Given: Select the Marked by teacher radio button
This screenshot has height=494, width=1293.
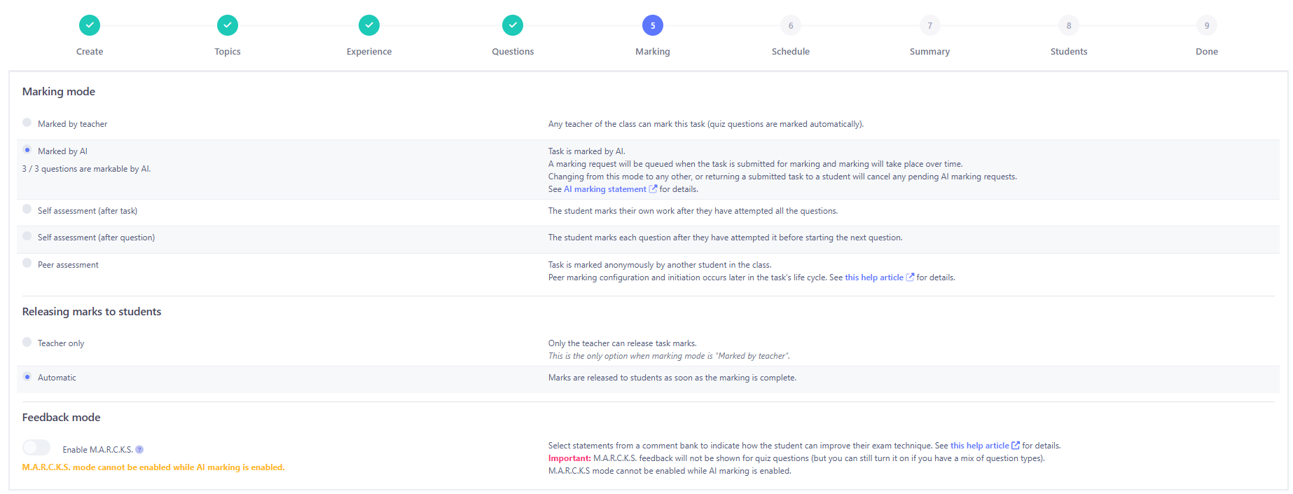Looking at the screenshot, I should [27, 123].
